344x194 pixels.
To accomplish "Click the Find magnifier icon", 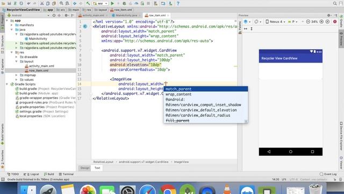I will pyautogui.click(x=61, y=3).
